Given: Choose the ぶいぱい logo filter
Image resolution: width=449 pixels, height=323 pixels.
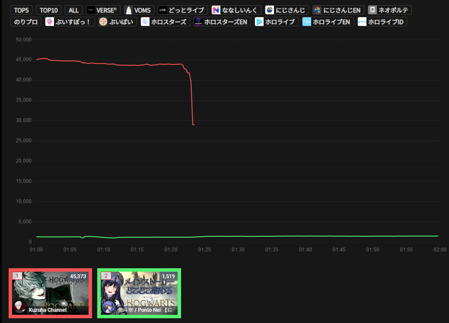Looking at the screenshot, I should (118, 22).
